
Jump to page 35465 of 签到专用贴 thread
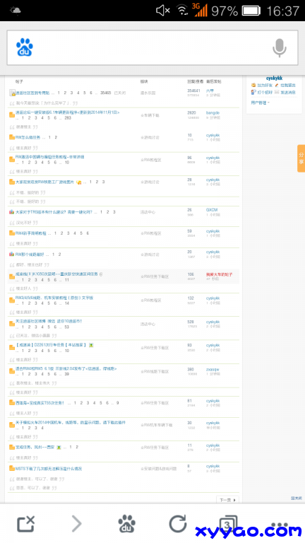coord(105,93)
